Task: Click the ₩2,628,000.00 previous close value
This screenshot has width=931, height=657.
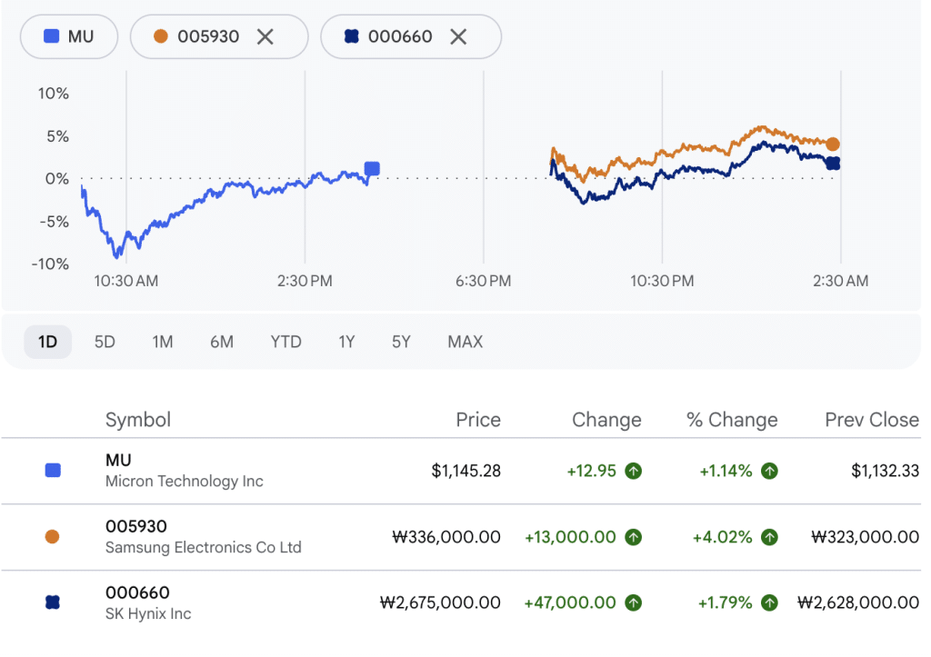Action: [x=858, y=603]
